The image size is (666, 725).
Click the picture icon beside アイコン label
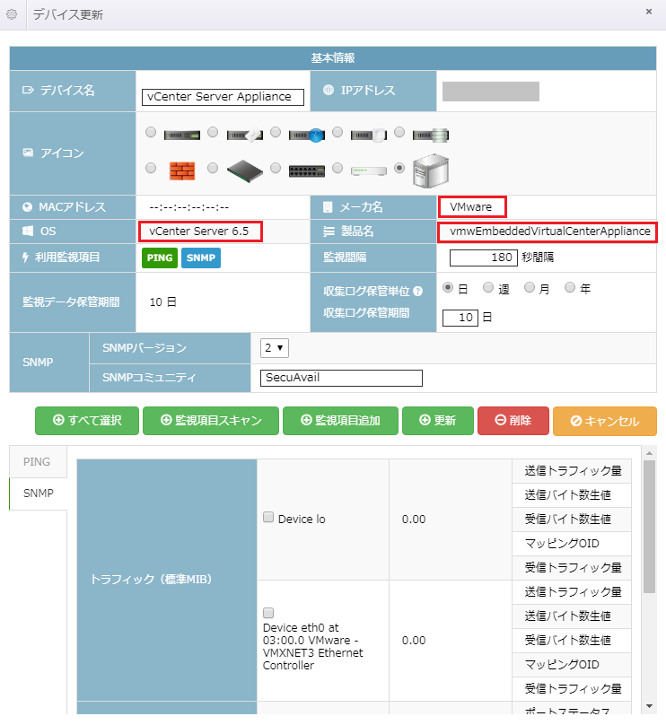pyautogui.click(x=28, y=153)
